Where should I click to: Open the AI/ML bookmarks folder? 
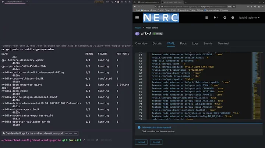pyautogui.click(x=192, y=10)
